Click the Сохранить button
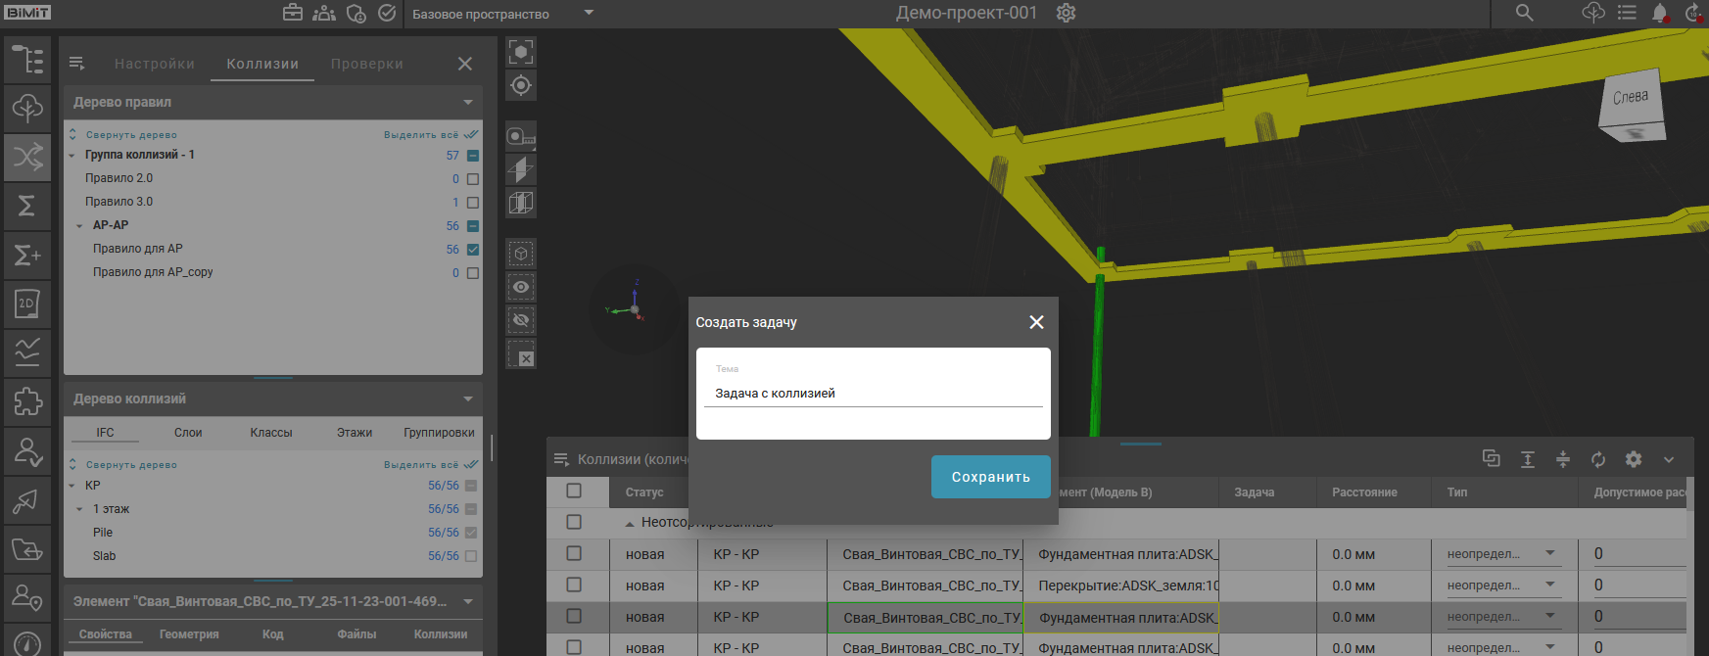 (990, 477)
